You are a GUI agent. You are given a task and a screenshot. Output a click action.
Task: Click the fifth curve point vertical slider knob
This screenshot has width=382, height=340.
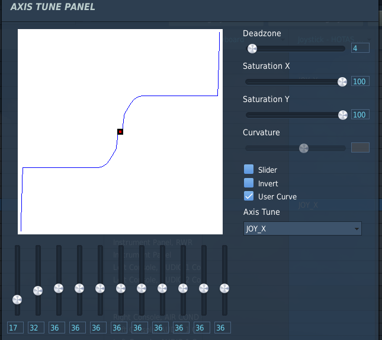coord(100,288)
